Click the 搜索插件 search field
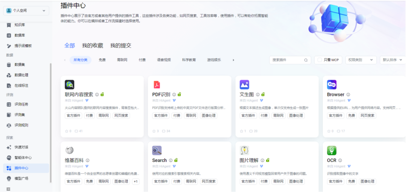This screenshot has height=192, width=406. 287,60
